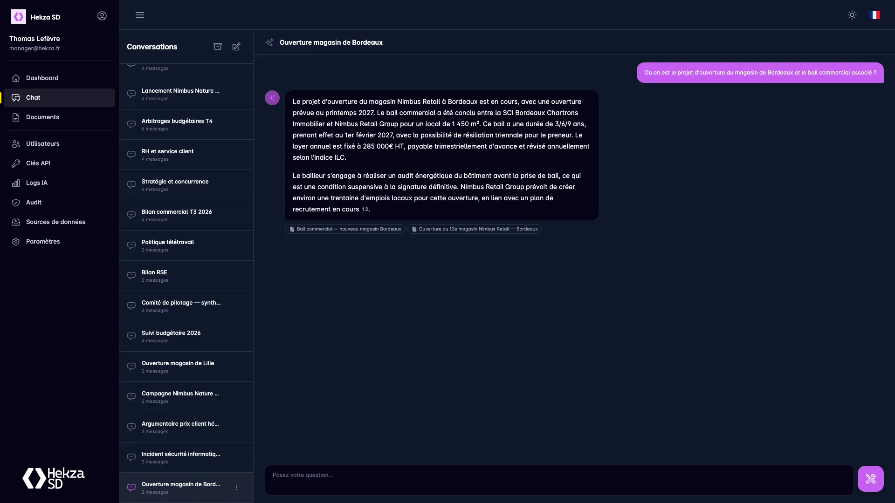The image size is (895, 503).
Task: Click chat bubble icon of Bilan RSE row
Action: tap(131, 276)
